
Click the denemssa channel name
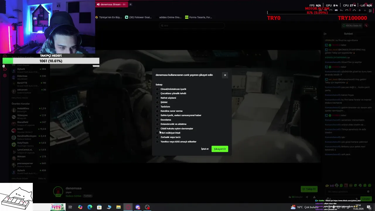[x=74, y=188]
